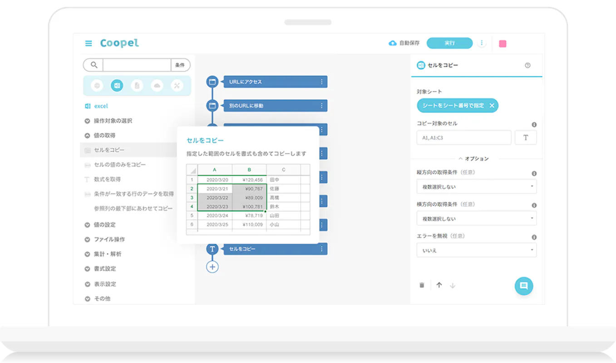Add a new step with the plus circle
Image resolution: width=616 pixels, height=363 pixels.
coord(212,267)
